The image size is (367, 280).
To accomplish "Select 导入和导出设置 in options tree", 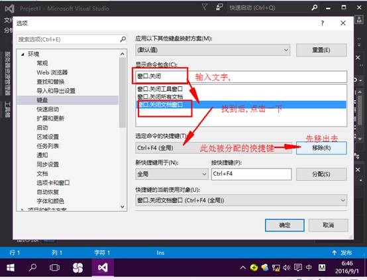I will [x=56, y=91].
